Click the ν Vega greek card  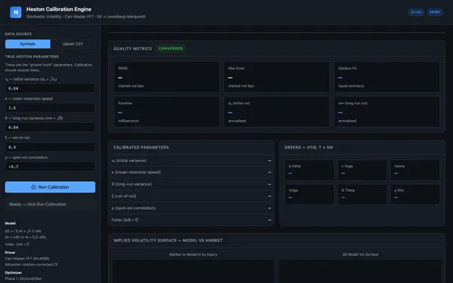[362, 170]
